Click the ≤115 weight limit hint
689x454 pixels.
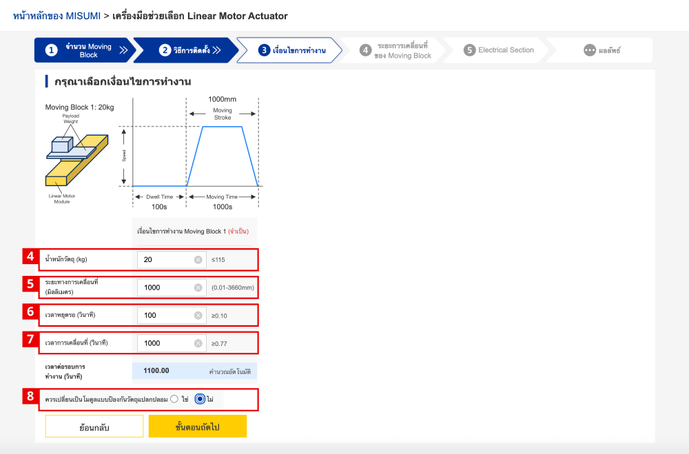(x=218, y=260)
